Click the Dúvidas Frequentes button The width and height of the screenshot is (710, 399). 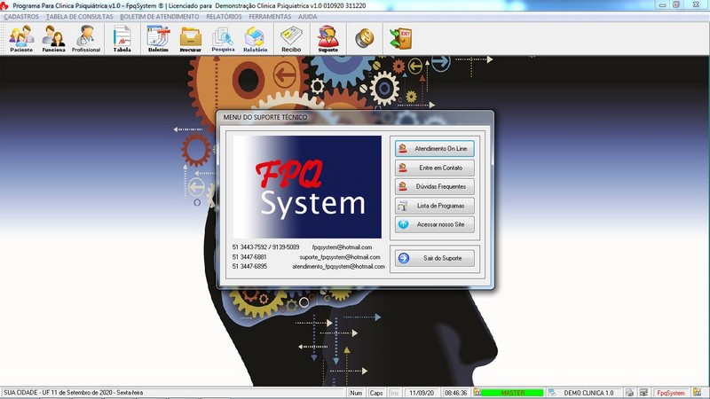point(435,186)
